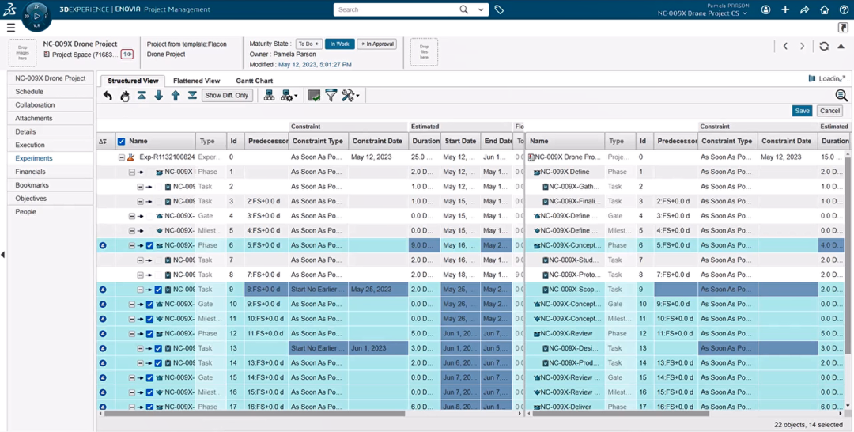Screen dimensions: 854x432
Task: Click the To Do maturity state button
Action: tap(309, 44)
